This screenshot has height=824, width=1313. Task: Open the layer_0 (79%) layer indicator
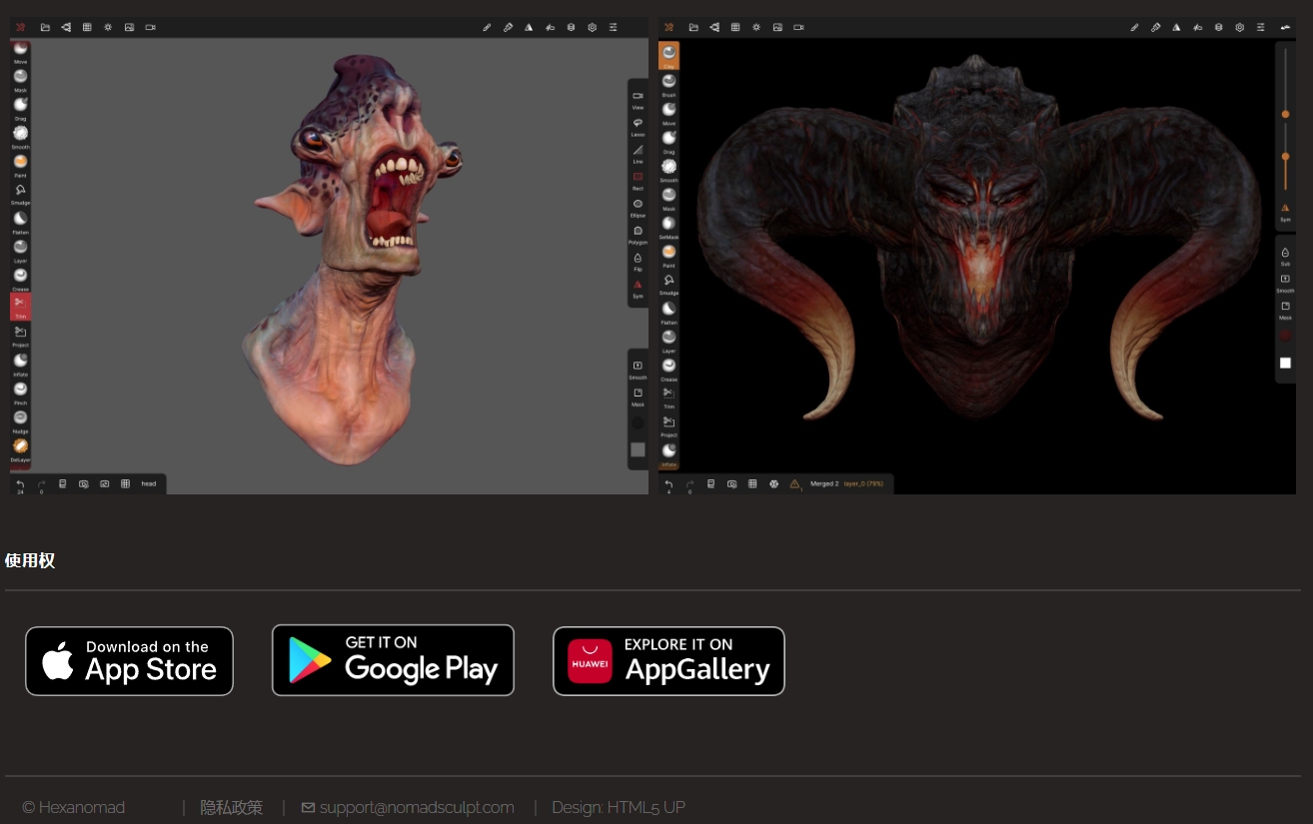coord(857,483)
